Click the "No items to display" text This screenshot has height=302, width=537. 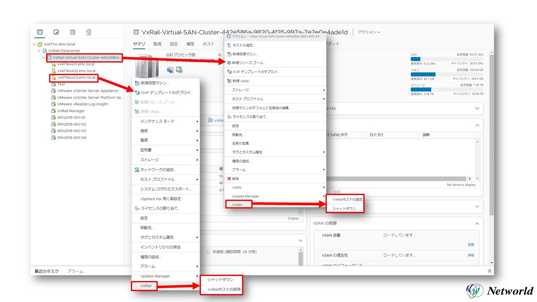click(461, 185)
